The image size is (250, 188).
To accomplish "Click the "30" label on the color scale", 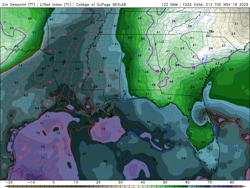I will pyautogui.click(x=121, y=182).
